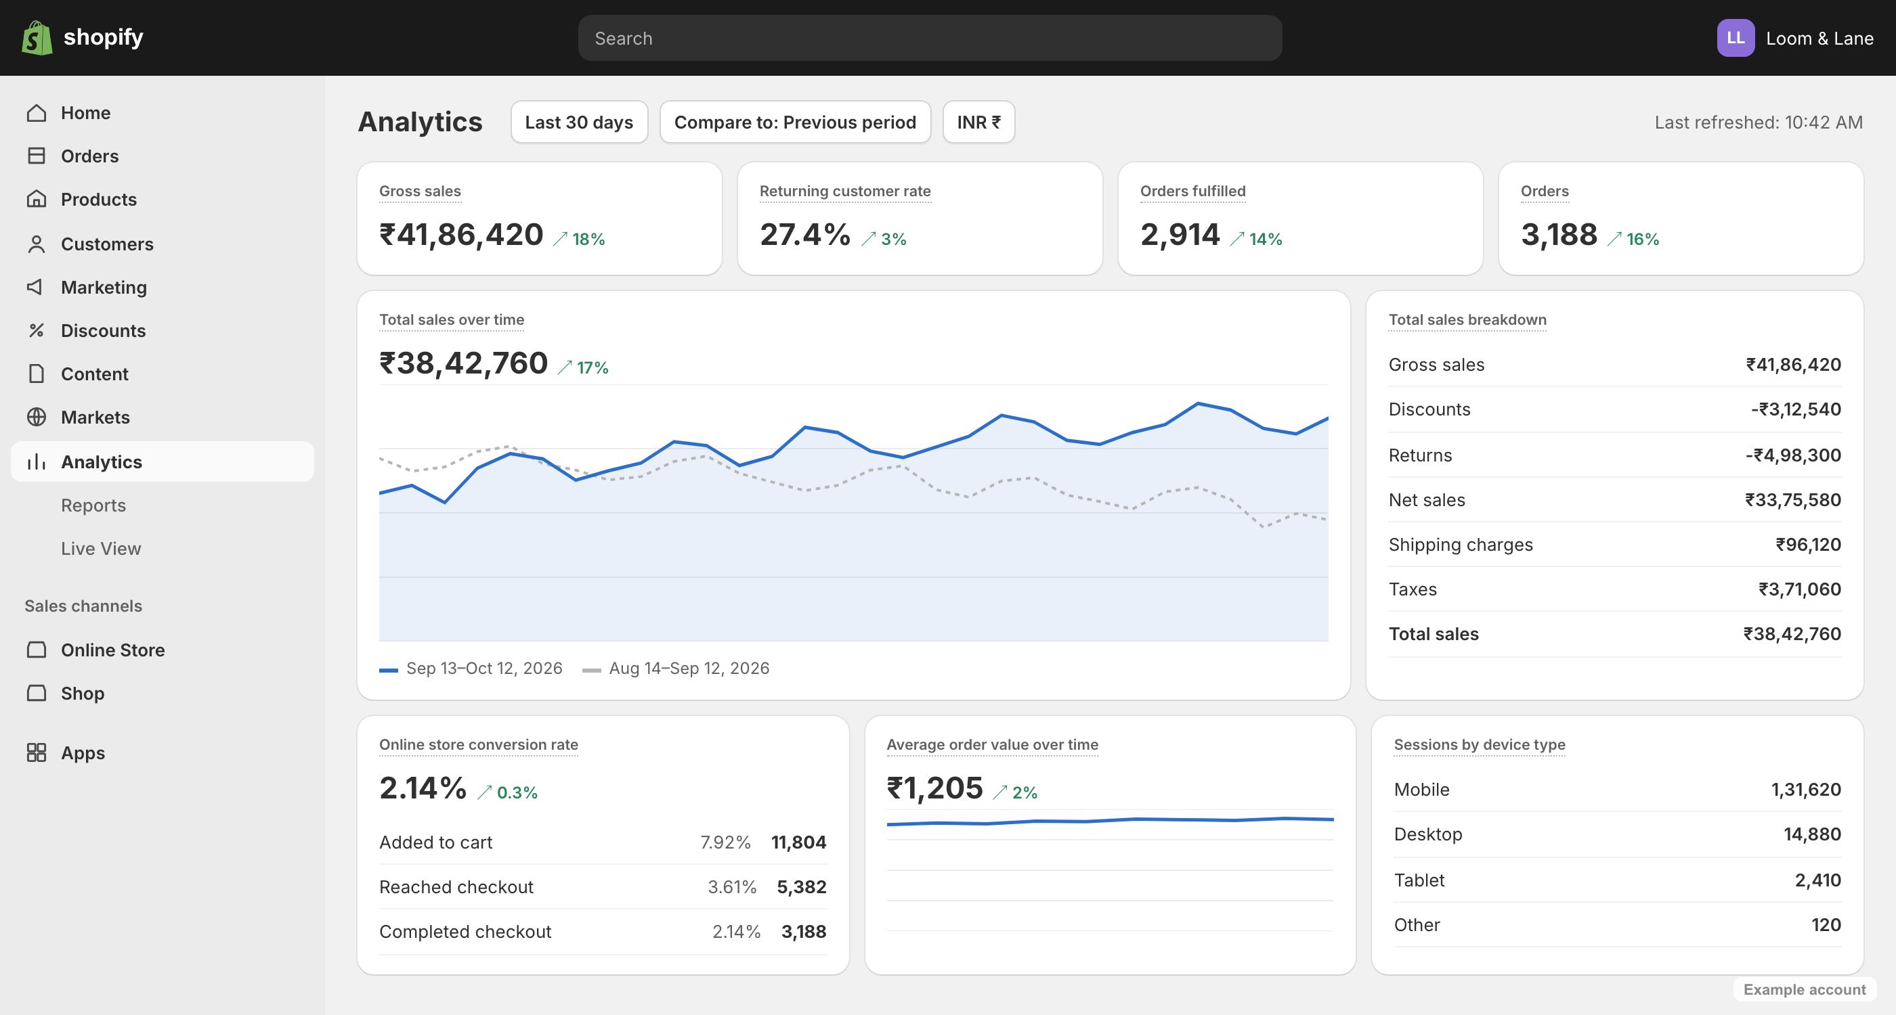Click the Content page icon
1896x1015 pixels.
(x=36, y=374)
